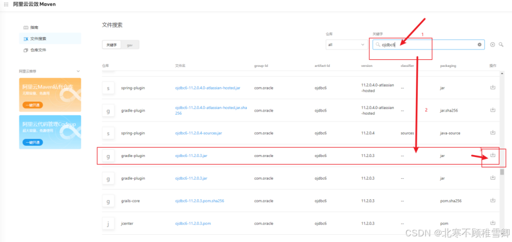Image resolution: width=512 pixels, height=242 pixels.
Task: Switch to the gav search tab
Action: click(x=129, y=45)
